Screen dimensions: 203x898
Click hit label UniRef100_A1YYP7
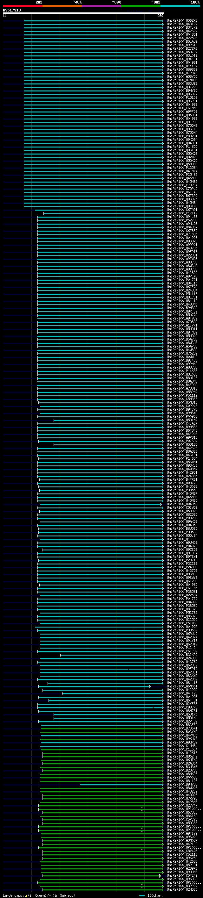[182, 66]
